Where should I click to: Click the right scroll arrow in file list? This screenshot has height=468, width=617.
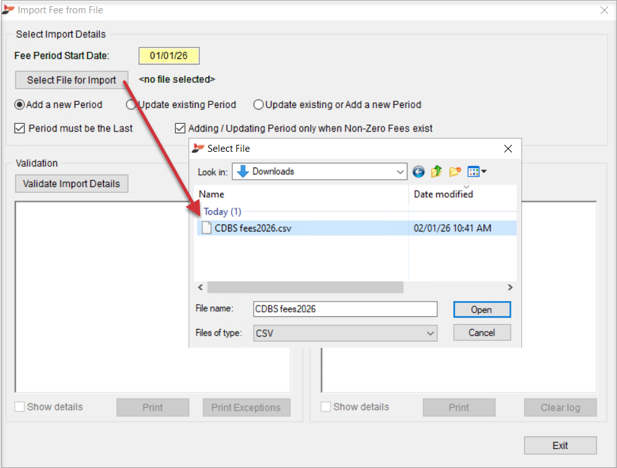point(510,287)
